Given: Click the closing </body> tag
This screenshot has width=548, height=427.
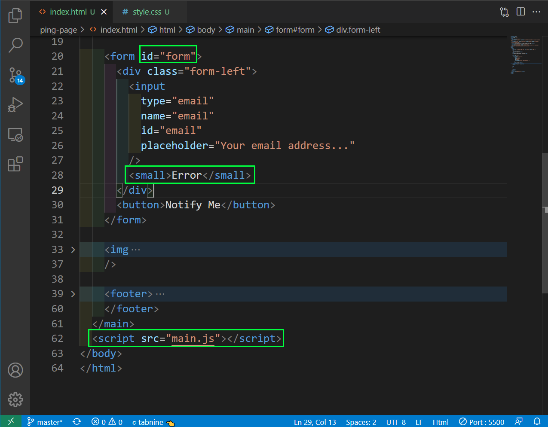Looking at the screenshot, I should coord(101,354).
